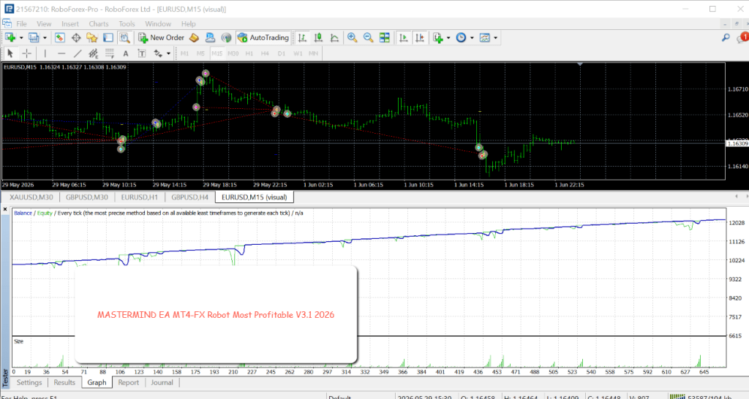The height and width of the screenshot is (399, 749).
Task: Open a New Chart via toolbar icon
Action: coord(10,38)
